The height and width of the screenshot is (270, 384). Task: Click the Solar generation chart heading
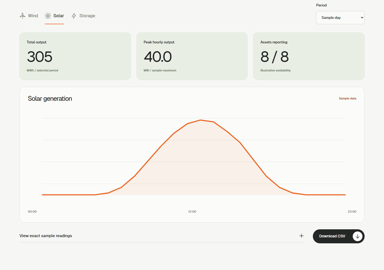pos(50,99)
